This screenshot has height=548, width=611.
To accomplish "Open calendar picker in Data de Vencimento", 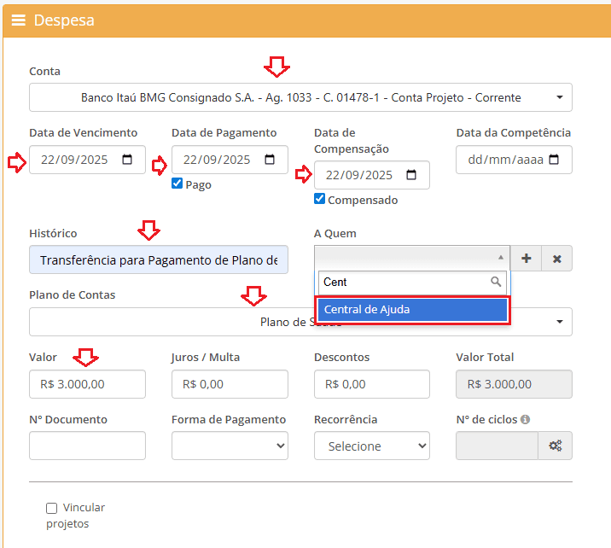I will [128, 160].
